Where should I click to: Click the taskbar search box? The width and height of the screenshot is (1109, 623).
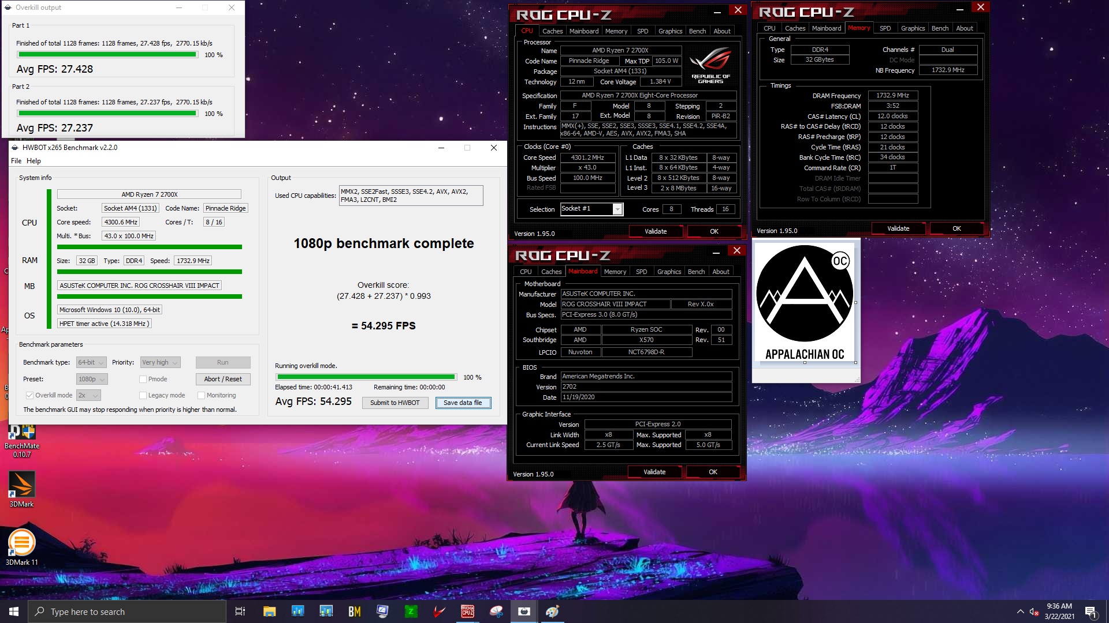click(127, 611)
